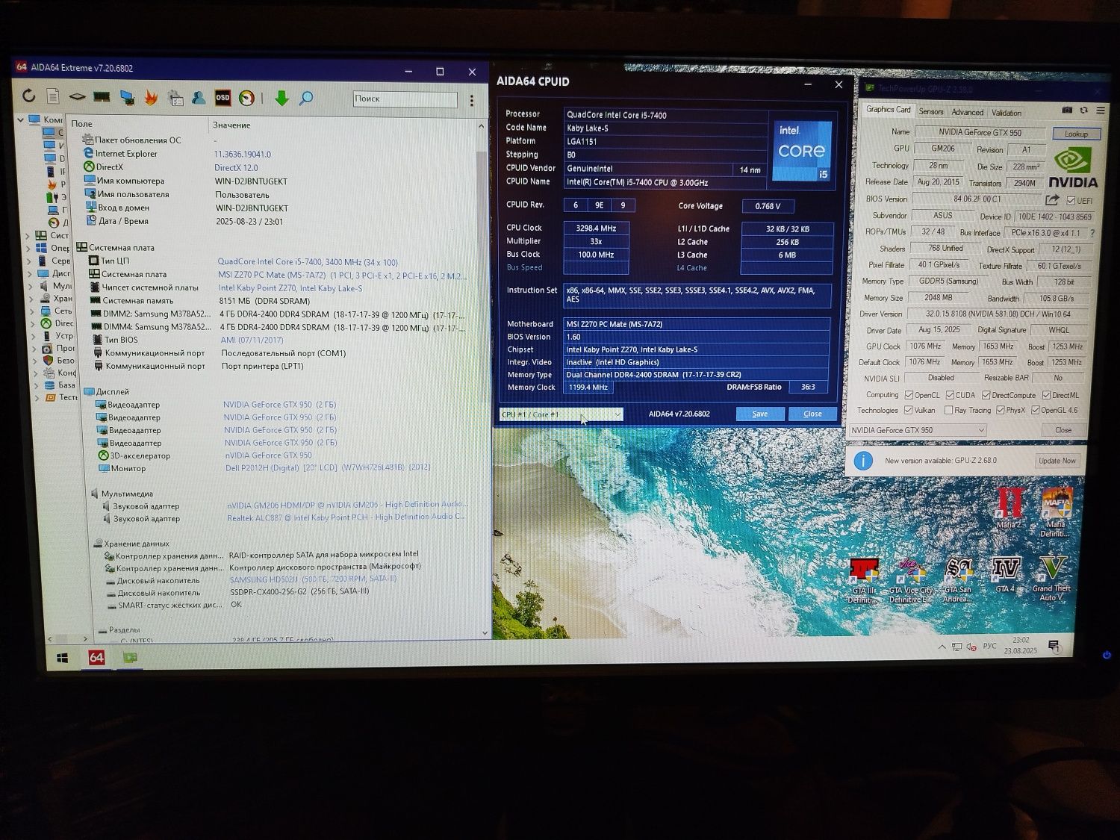This screenshot has height=840, width=1120.
Task: Open the Mafia 2 desktop icon
Action: coord(1009,508)
